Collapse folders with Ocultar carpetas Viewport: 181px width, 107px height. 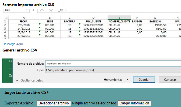30,81
